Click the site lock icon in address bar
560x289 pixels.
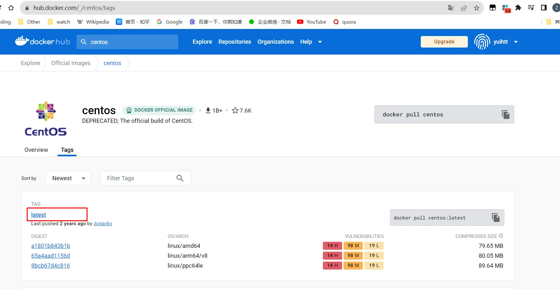pos(27,8)
